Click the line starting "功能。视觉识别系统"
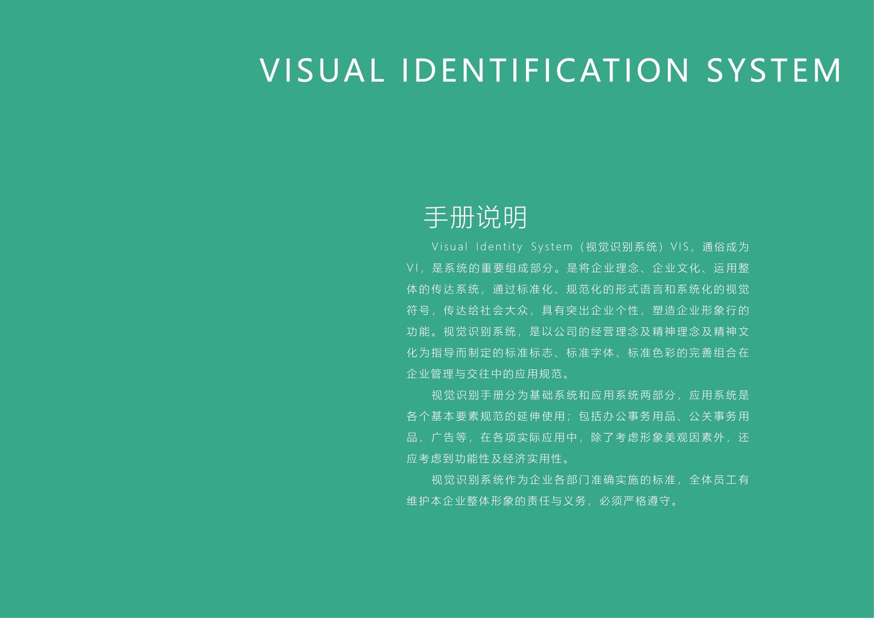 (x=578, y=331)
